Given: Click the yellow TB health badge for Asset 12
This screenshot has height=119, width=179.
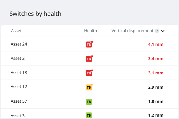Looking at the screenshot, I should [x=89, y=87].
